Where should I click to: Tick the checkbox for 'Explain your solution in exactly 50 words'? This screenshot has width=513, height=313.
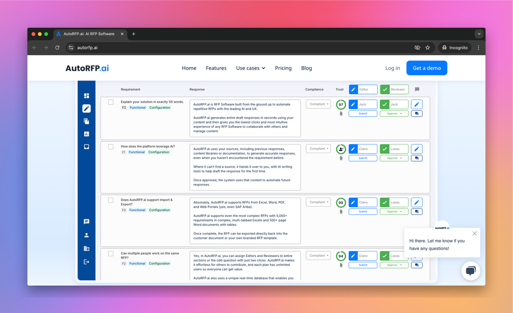coord(111,102)
